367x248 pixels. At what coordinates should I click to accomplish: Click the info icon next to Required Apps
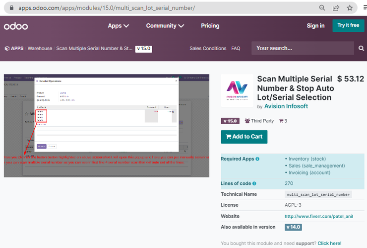(257, 159)
